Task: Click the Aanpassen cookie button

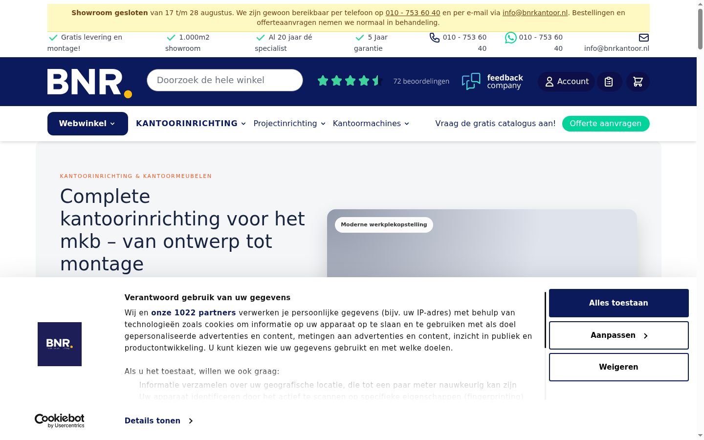Action: tap(619, 335)
